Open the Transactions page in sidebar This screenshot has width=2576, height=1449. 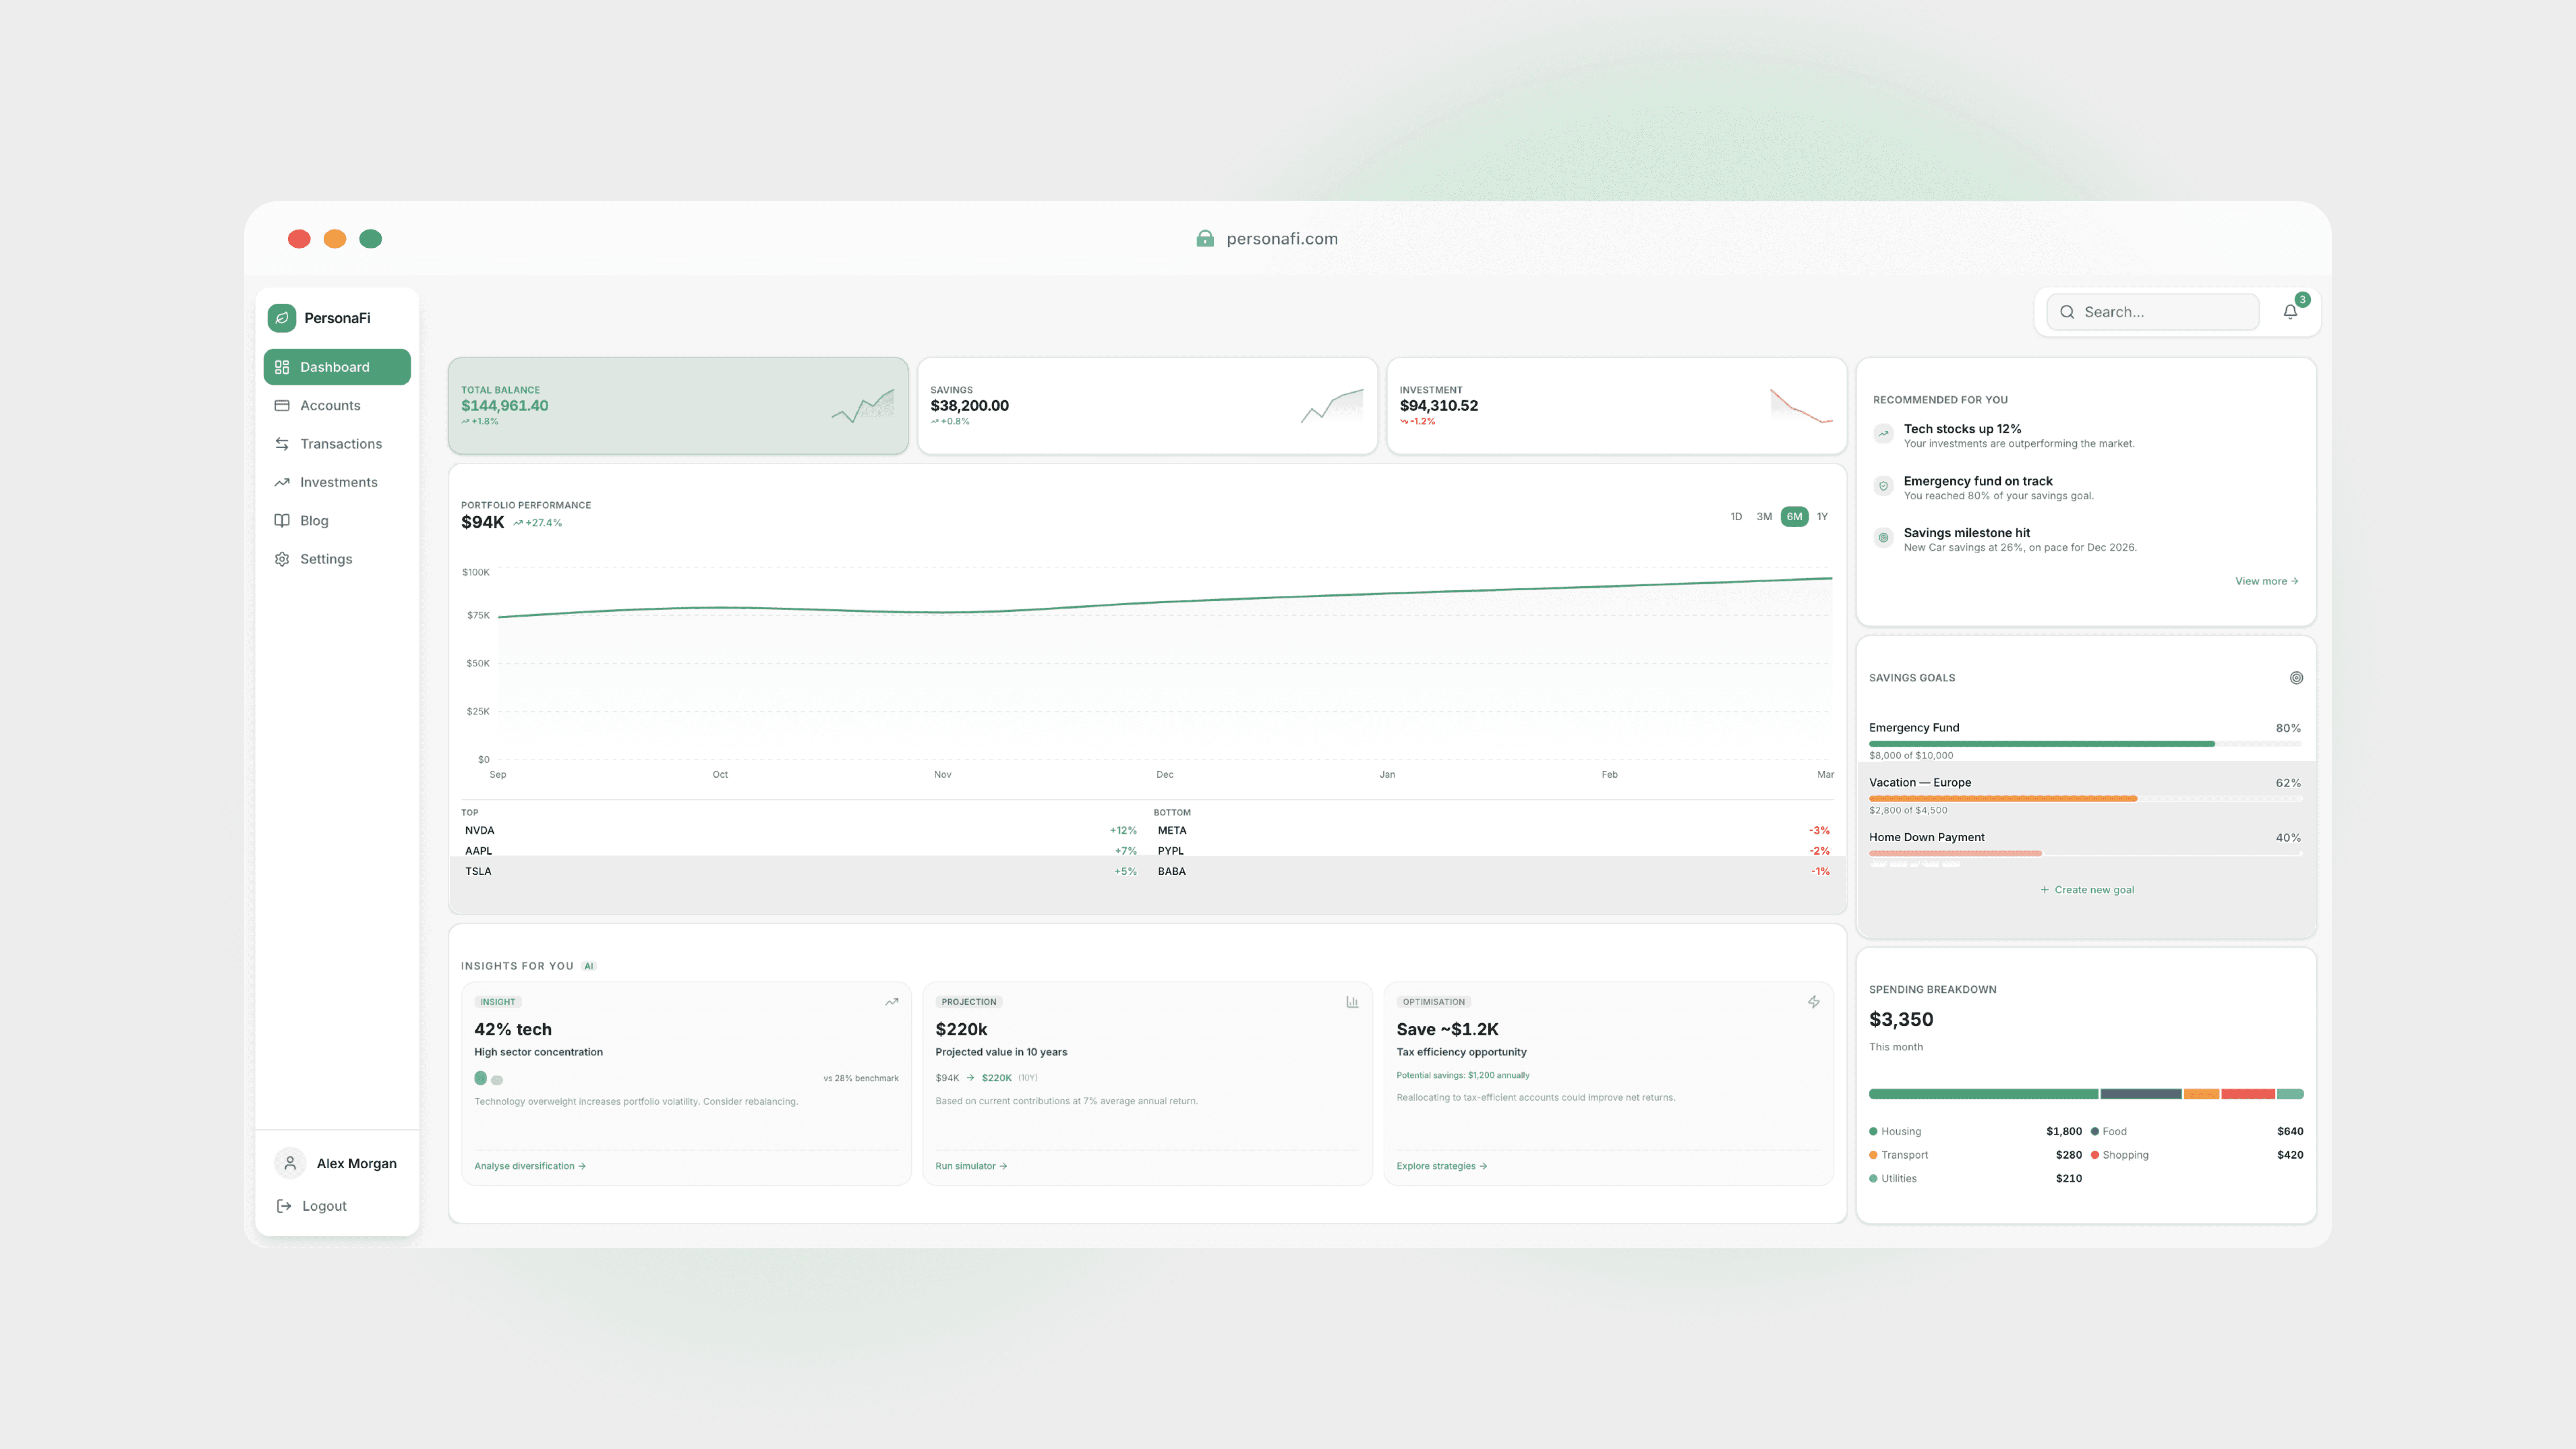(340, 444)
